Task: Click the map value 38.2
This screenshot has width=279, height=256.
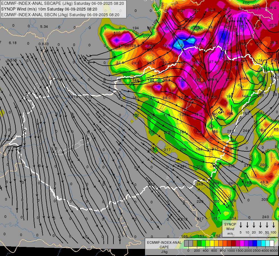Action: point(274,42)
